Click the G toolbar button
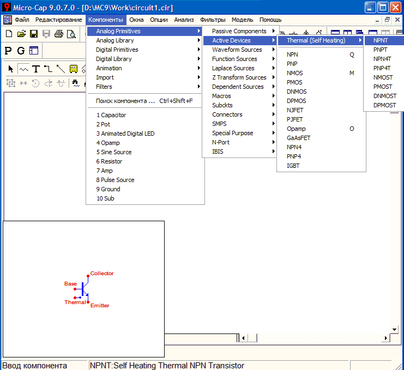The image size is (404, 370). coord(21,51)
